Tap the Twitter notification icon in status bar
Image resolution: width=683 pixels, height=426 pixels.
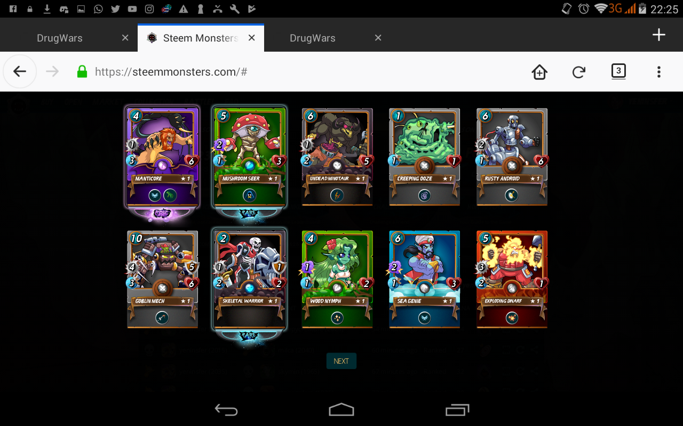click(115, 9)
